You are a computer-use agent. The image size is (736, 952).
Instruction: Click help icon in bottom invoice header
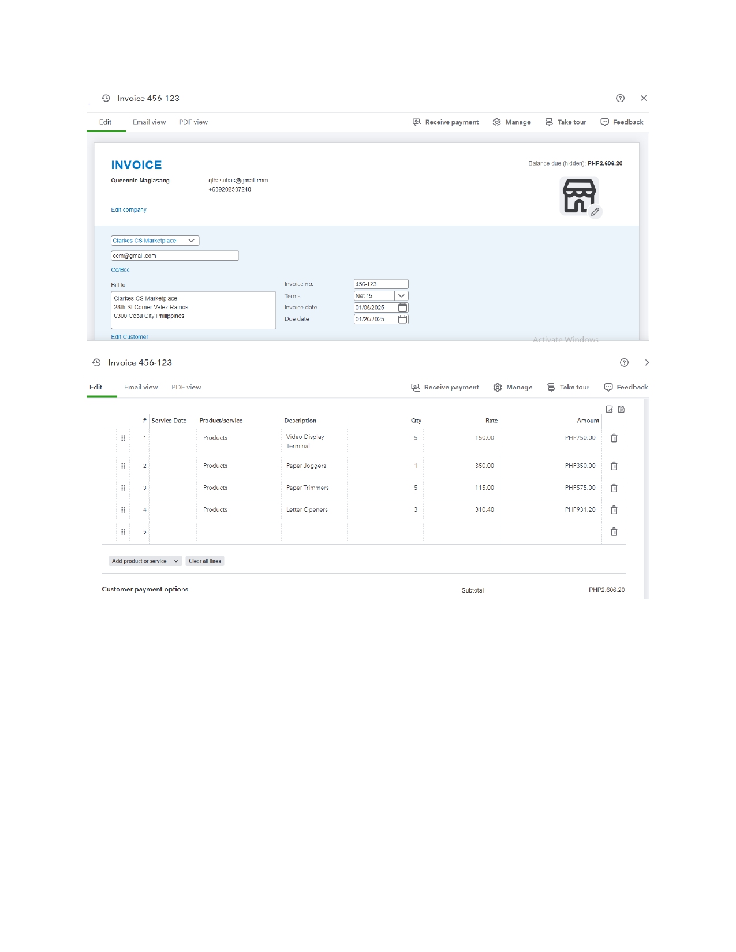(x=624, y=362)
